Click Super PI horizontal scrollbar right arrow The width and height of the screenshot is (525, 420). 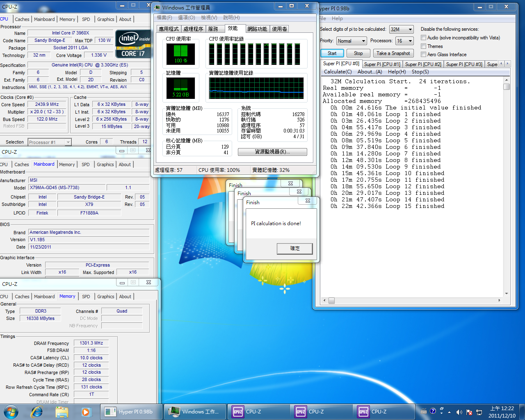coord(499,301)
